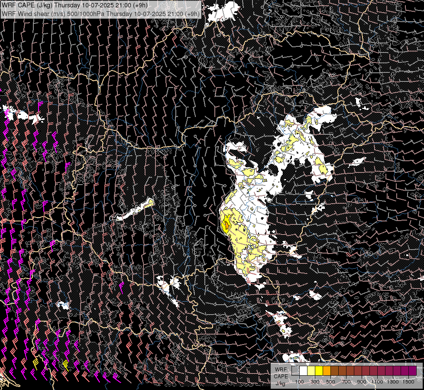Select the orange legend swatch
The width and height of the screenshot is (424, 390).
[x=327, y=370]
